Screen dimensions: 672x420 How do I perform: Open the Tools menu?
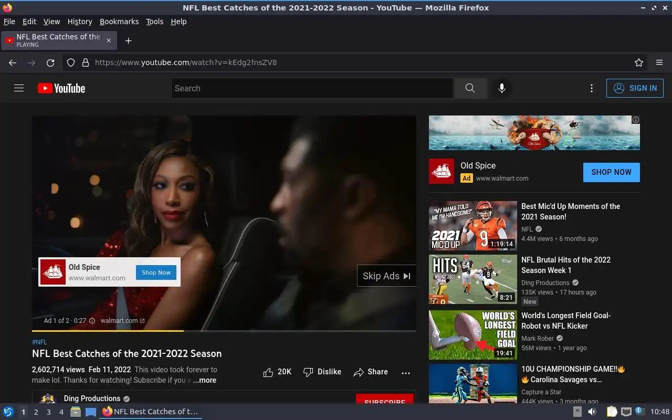[x=154, y=22]
